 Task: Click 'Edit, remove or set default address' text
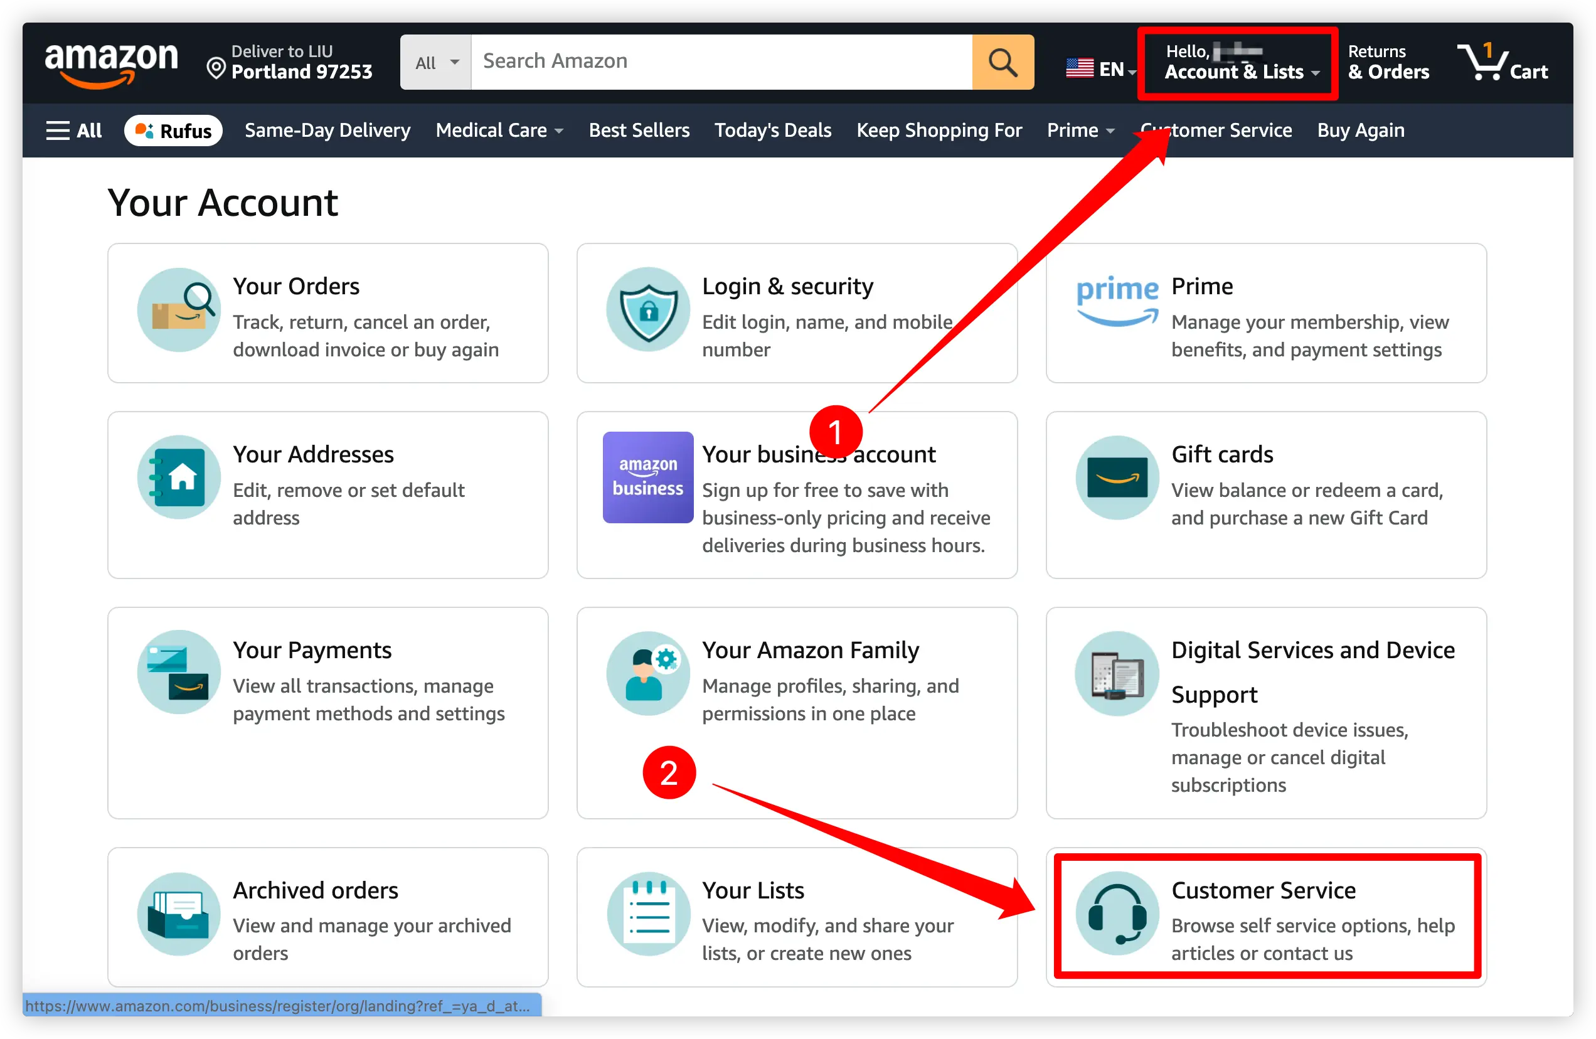[348, 504]
